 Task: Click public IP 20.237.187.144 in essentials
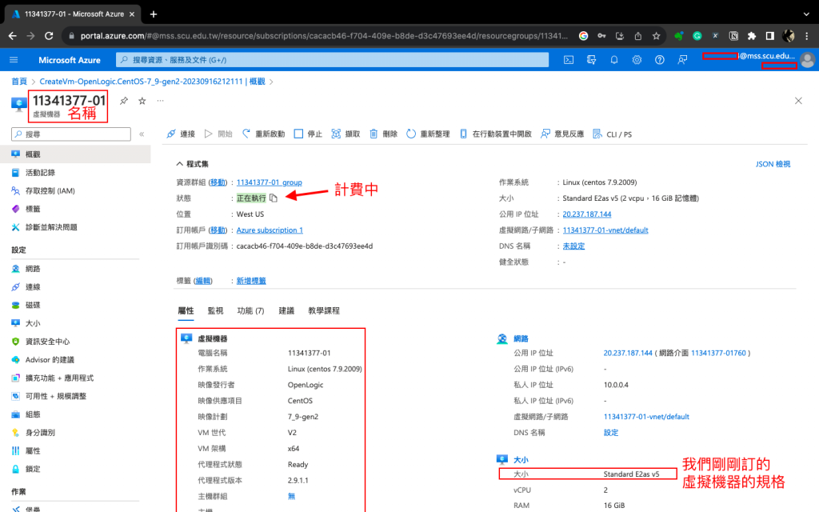(x=586, y=214)
